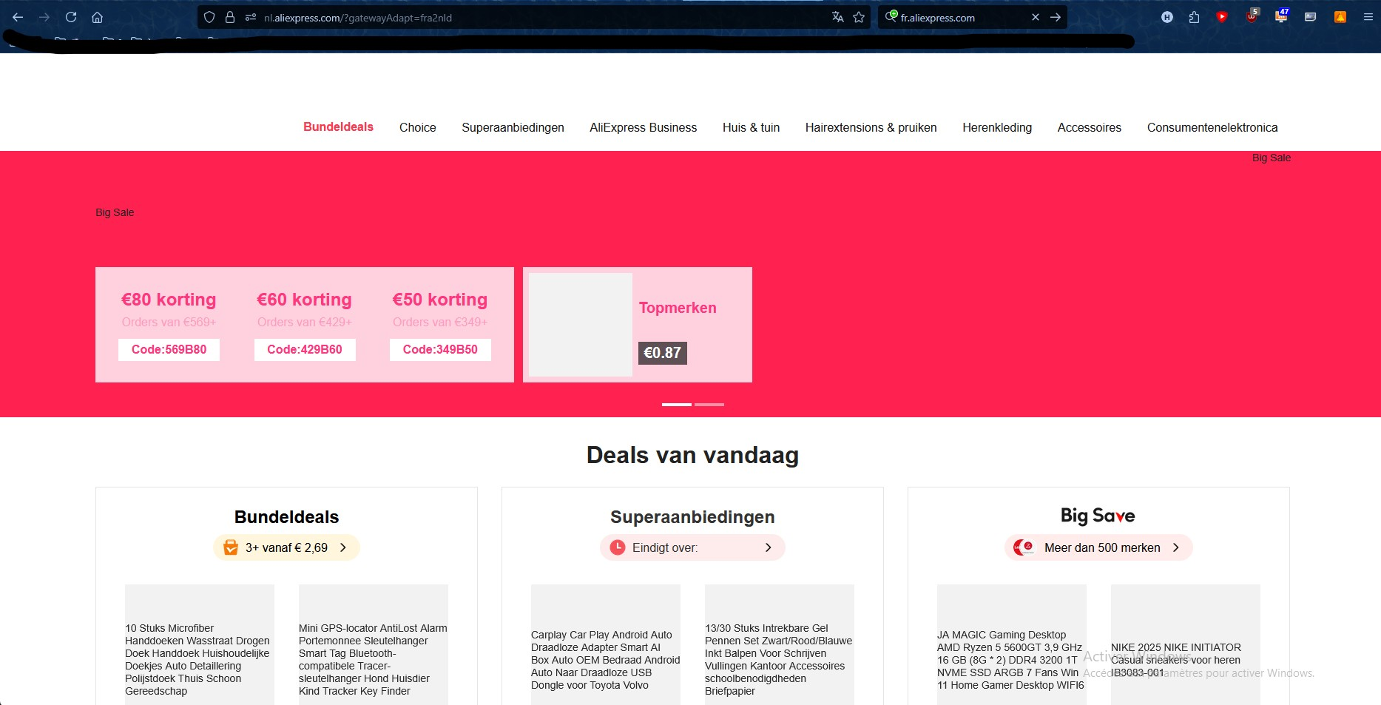Click the orange bundle bag icon
Viewport: 1381px width, 705px height.
click(231, 547)
